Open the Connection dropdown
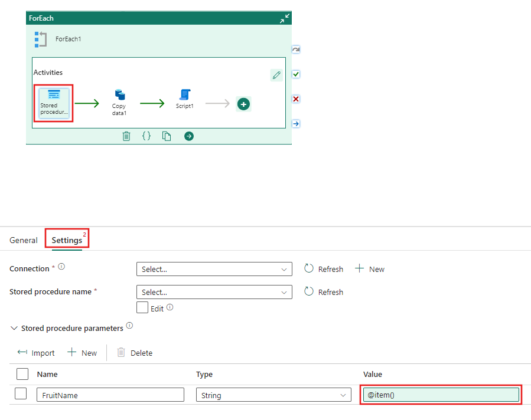The height and width of the screenshot is (420, 531). point(214,268)
